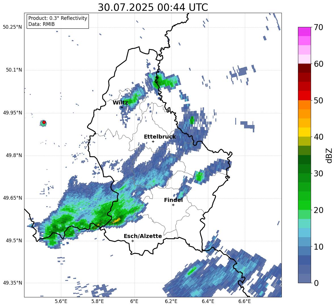Click the Data: RMIB text

point(41,24)
